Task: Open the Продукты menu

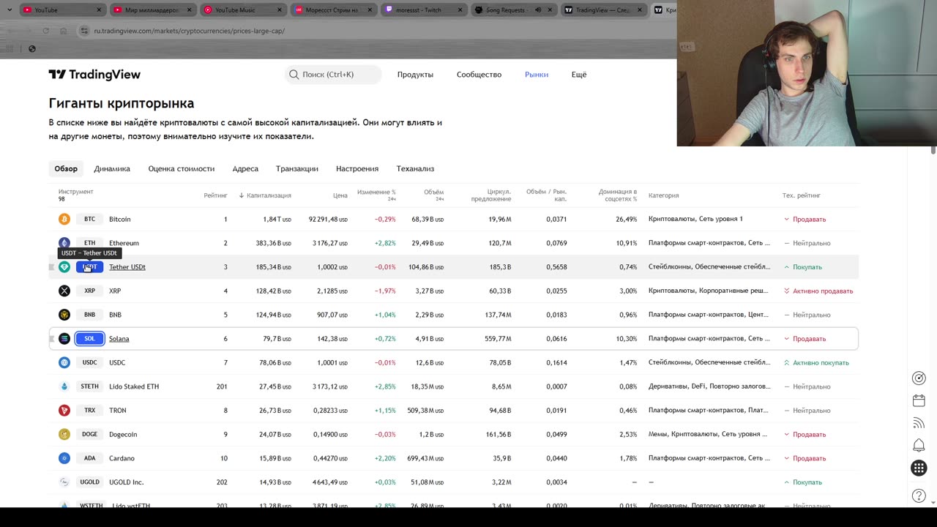Action: [415, 75]
